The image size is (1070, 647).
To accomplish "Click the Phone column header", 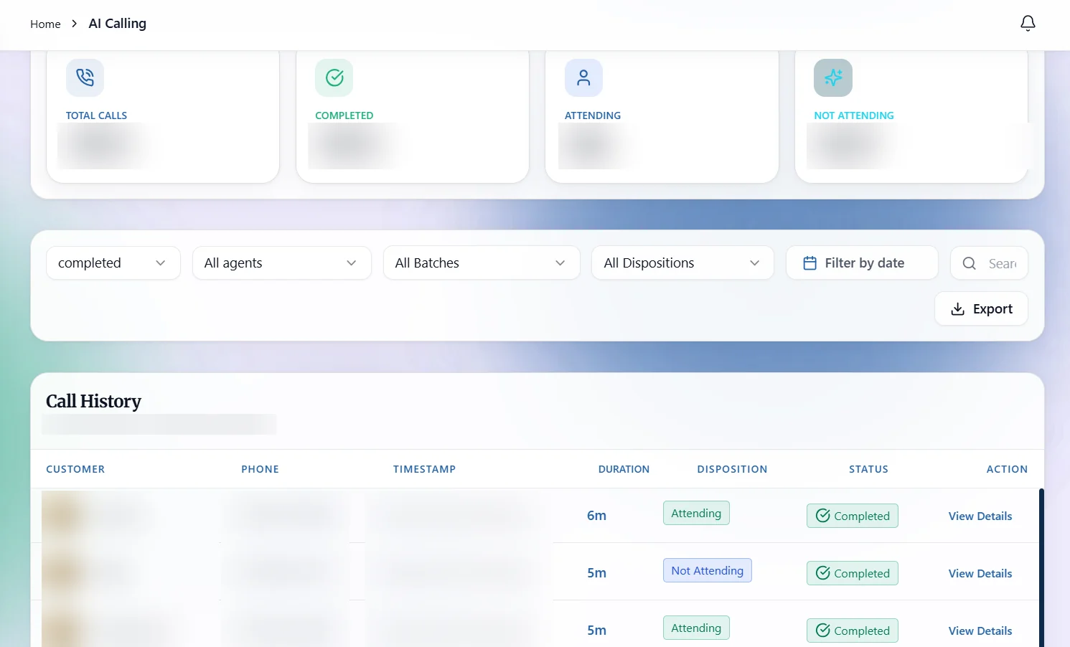I will click(260, 469).
